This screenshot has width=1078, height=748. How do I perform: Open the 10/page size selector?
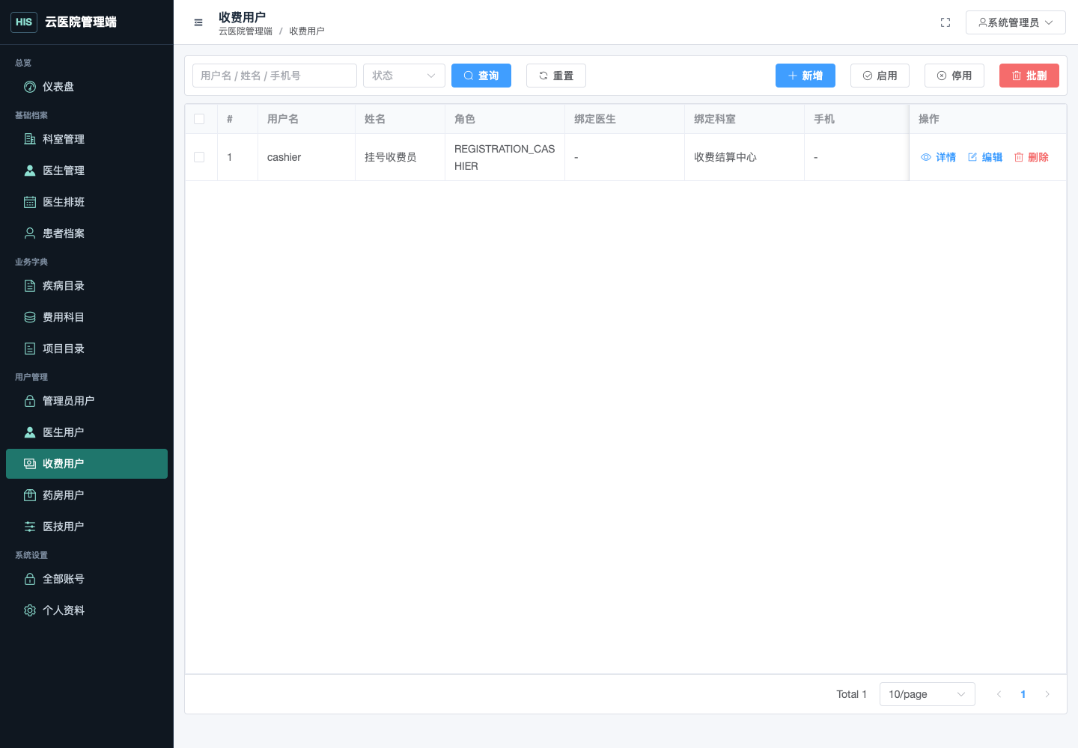tap(928, 694)
